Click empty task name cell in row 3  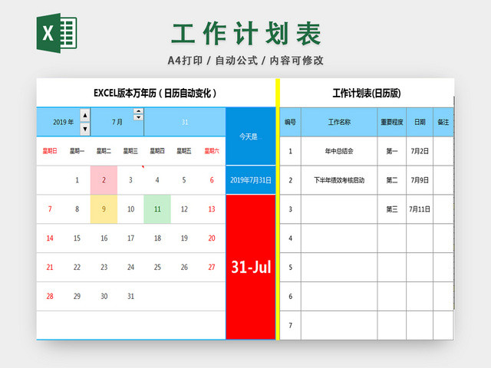339,209
